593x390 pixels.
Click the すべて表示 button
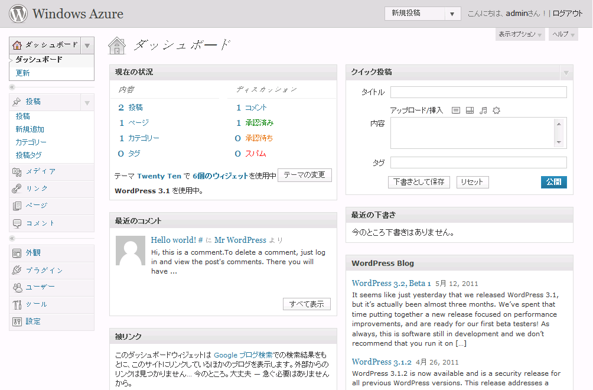coord(307,304)
